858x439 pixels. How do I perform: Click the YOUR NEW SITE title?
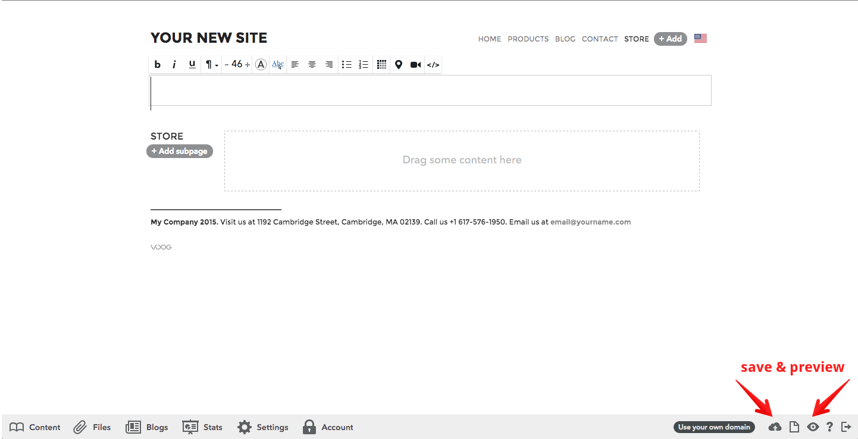[209, 38]
